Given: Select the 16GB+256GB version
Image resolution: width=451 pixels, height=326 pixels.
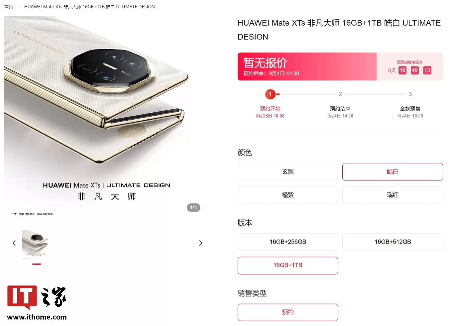Looking at the screenshot, I should coord(288,242).
